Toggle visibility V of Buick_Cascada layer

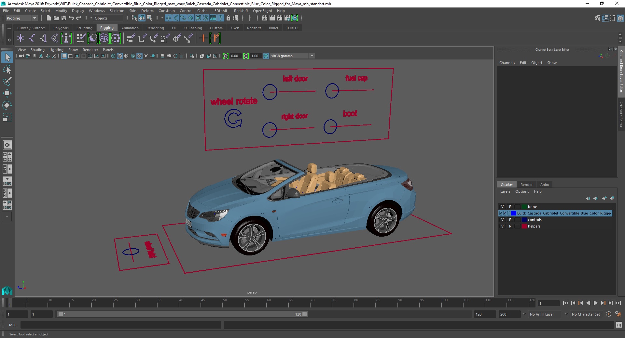pos(501,213)
